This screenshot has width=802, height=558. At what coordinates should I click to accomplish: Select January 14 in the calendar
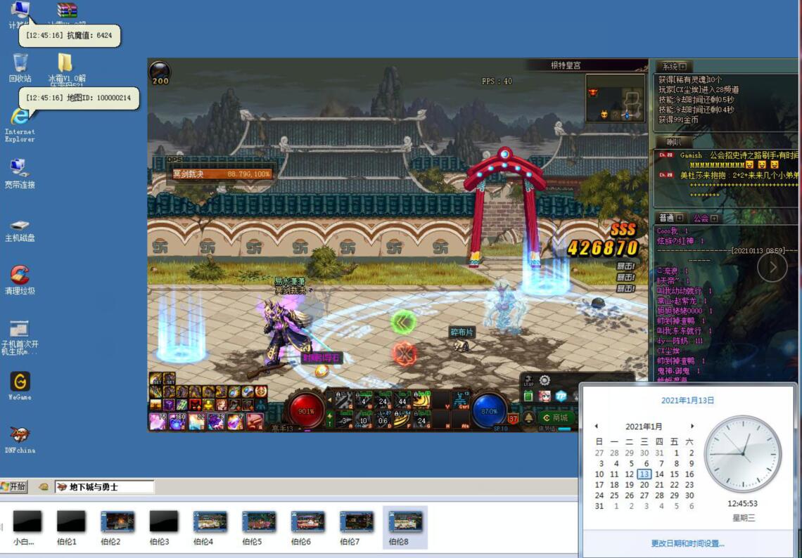pyautogui.click(x=659, y=474)
